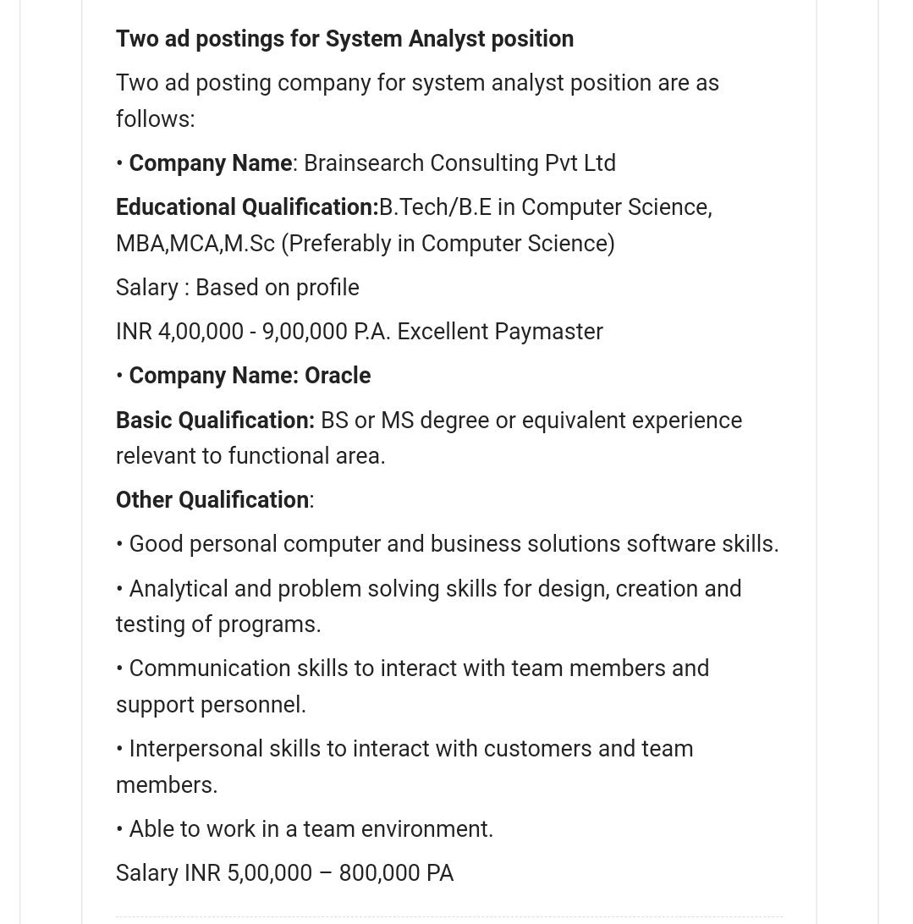Click the bold 'Educational Qualification:' label
913x924 pixels.
(x=247, y=207)
